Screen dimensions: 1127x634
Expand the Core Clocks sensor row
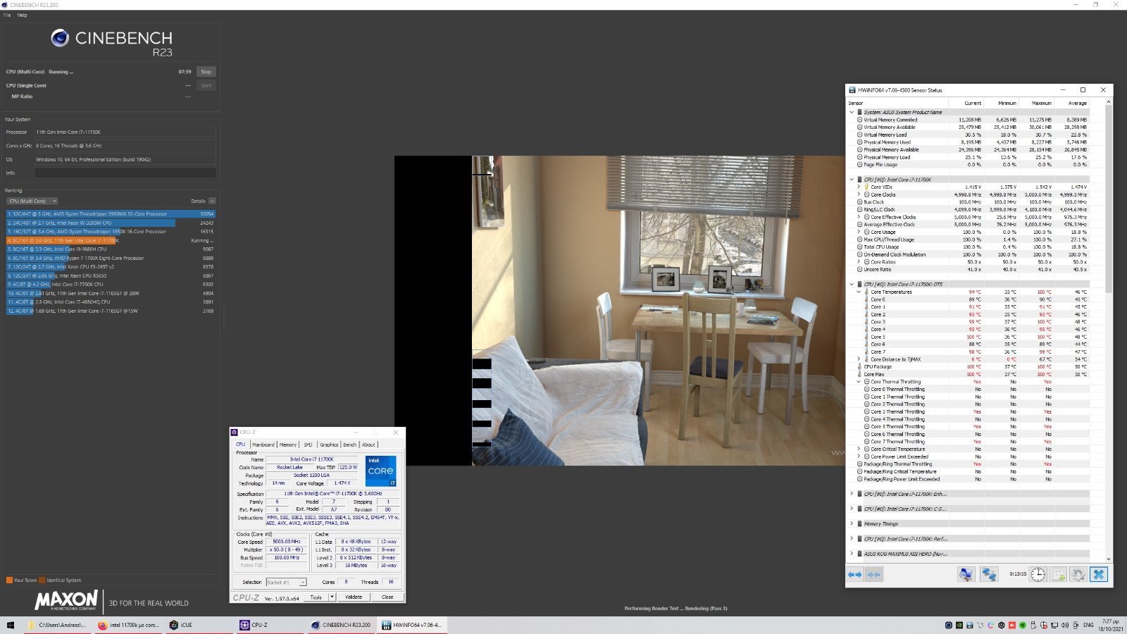click(859, 194)
